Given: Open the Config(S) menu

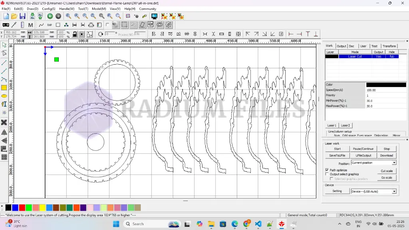Looking at the screenshot, I should coord(49,9).
